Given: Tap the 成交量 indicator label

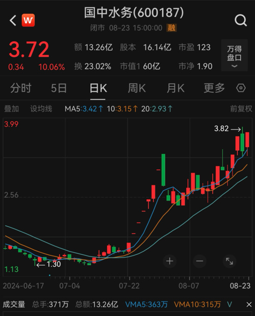Looking at the screenshot, I should [x=14, y=304].
